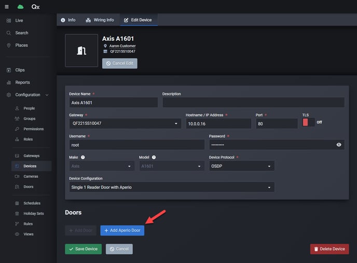Viewport: 357px width, 263px height.
Task: Collapse the Configuration section chevron
Action: pos(47,95)
